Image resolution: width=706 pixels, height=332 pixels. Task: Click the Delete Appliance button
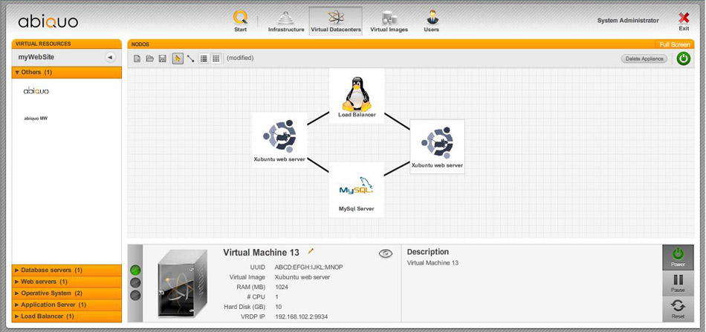pos(644,59)
